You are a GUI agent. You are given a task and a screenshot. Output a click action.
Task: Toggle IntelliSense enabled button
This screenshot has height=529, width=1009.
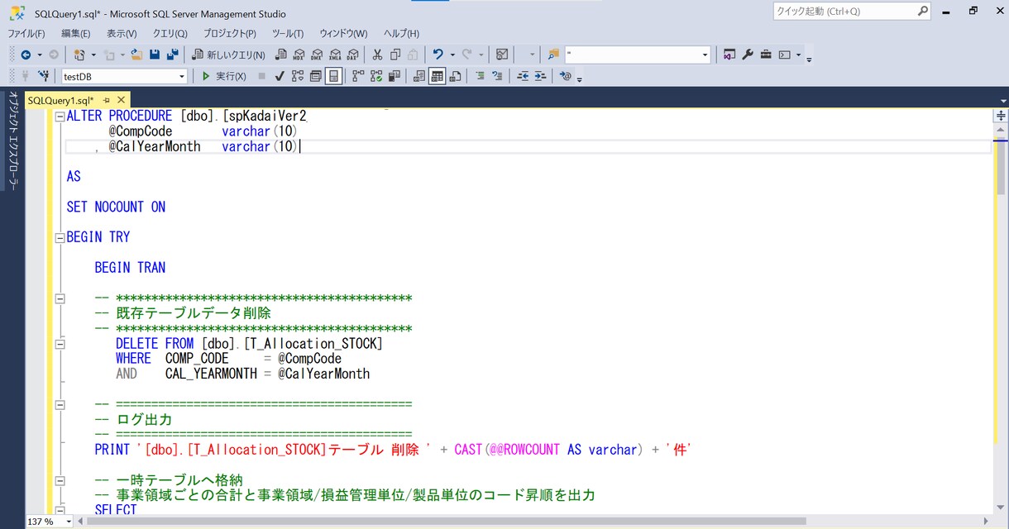333,76
